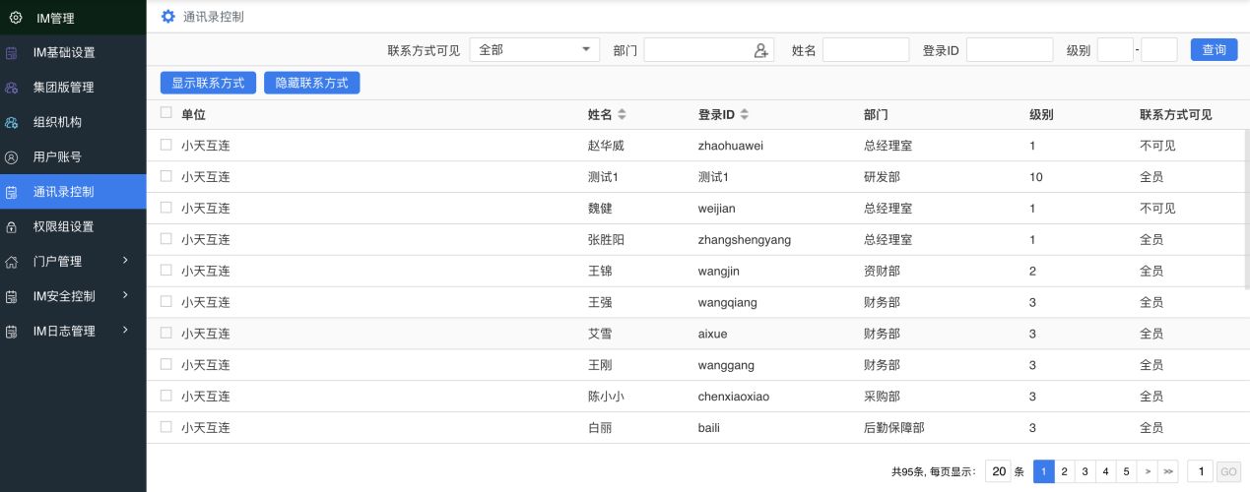
Task: Expand the 门户管理 sidebar submenu
Action: (x=125, y=261)
